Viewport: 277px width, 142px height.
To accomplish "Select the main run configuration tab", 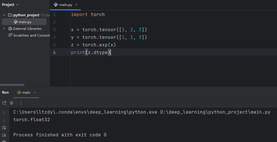I will (26, 93).
